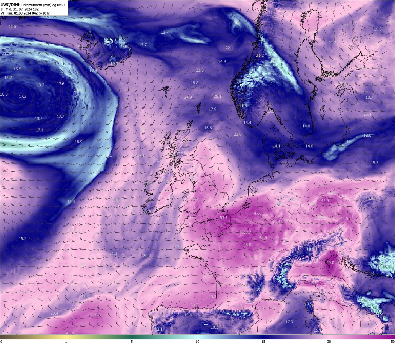Click the 16.9 value on the map

(78, 142)
